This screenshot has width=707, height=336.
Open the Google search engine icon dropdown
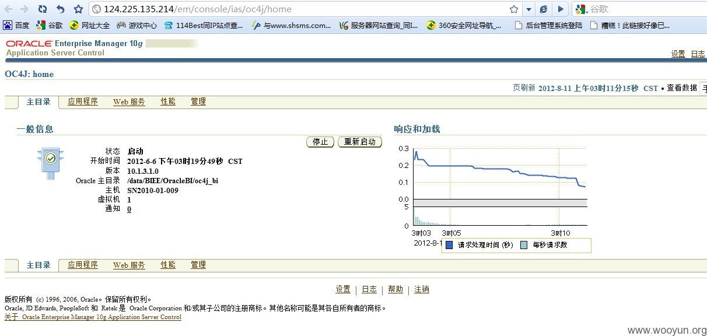coord(582,9)
